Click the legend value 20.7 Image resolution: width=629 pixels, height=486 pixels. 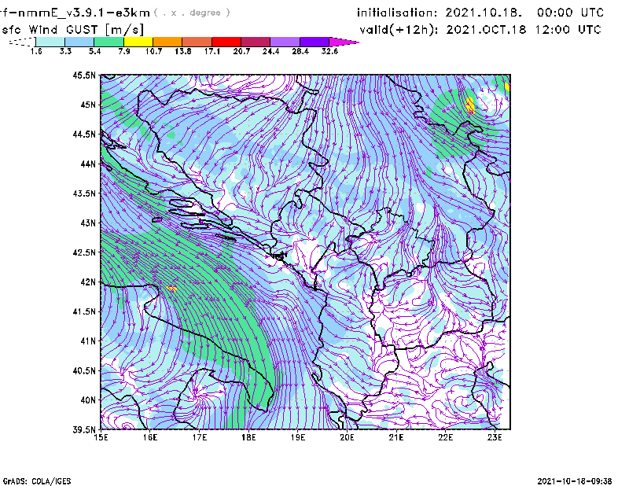[x=241, y=51]
